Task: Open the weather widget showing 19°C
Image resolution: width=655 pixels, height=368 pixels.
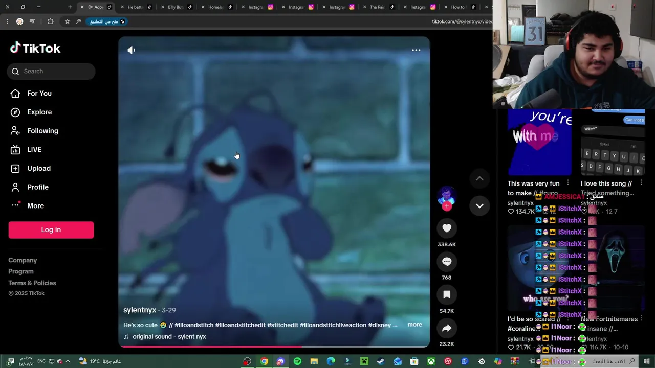Action: (x=100, y=361)
